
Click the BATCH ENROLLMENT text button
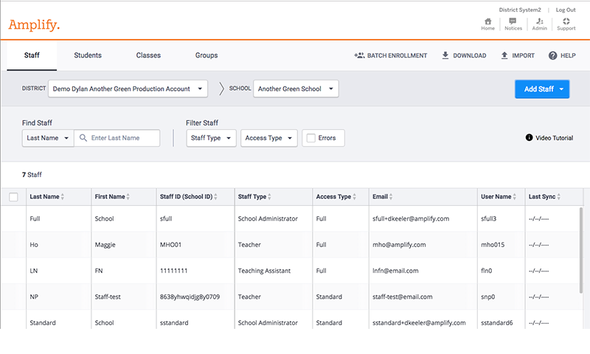pos(397,55)
